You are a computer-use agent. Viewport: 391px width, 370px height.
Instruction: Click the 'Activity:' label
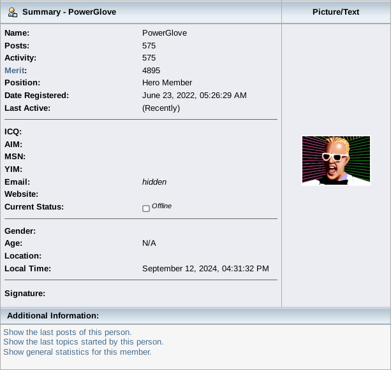pos(20,58)
